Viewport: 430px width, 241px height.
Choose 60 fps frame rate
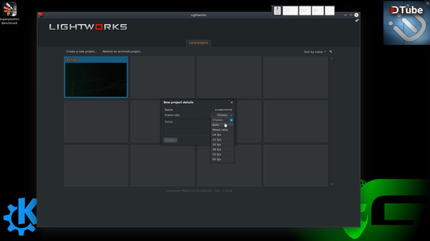222,159
